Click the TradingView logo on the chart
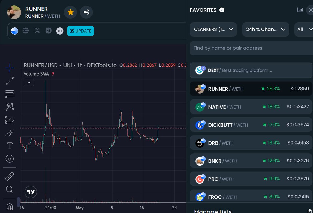This screenshot has height=213, width=313. coord(31,192)
